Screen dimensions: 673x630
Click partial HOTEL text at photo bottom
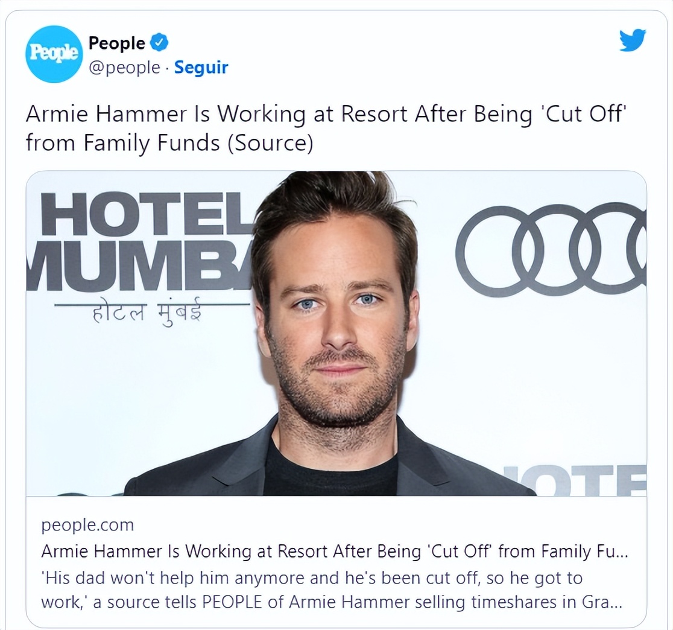pyautogui.click(x=575, y=480)
